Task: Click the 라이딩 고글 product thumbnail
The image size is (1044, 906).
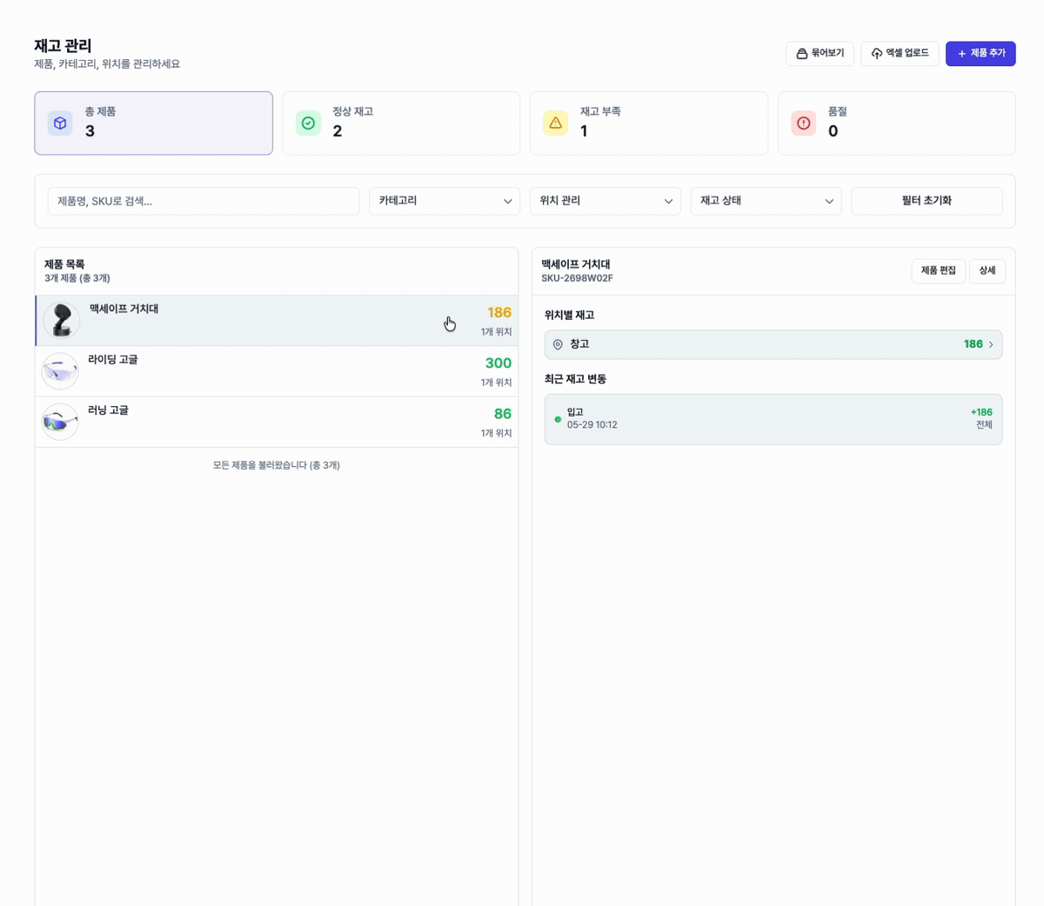Action: tap(60, 371)
